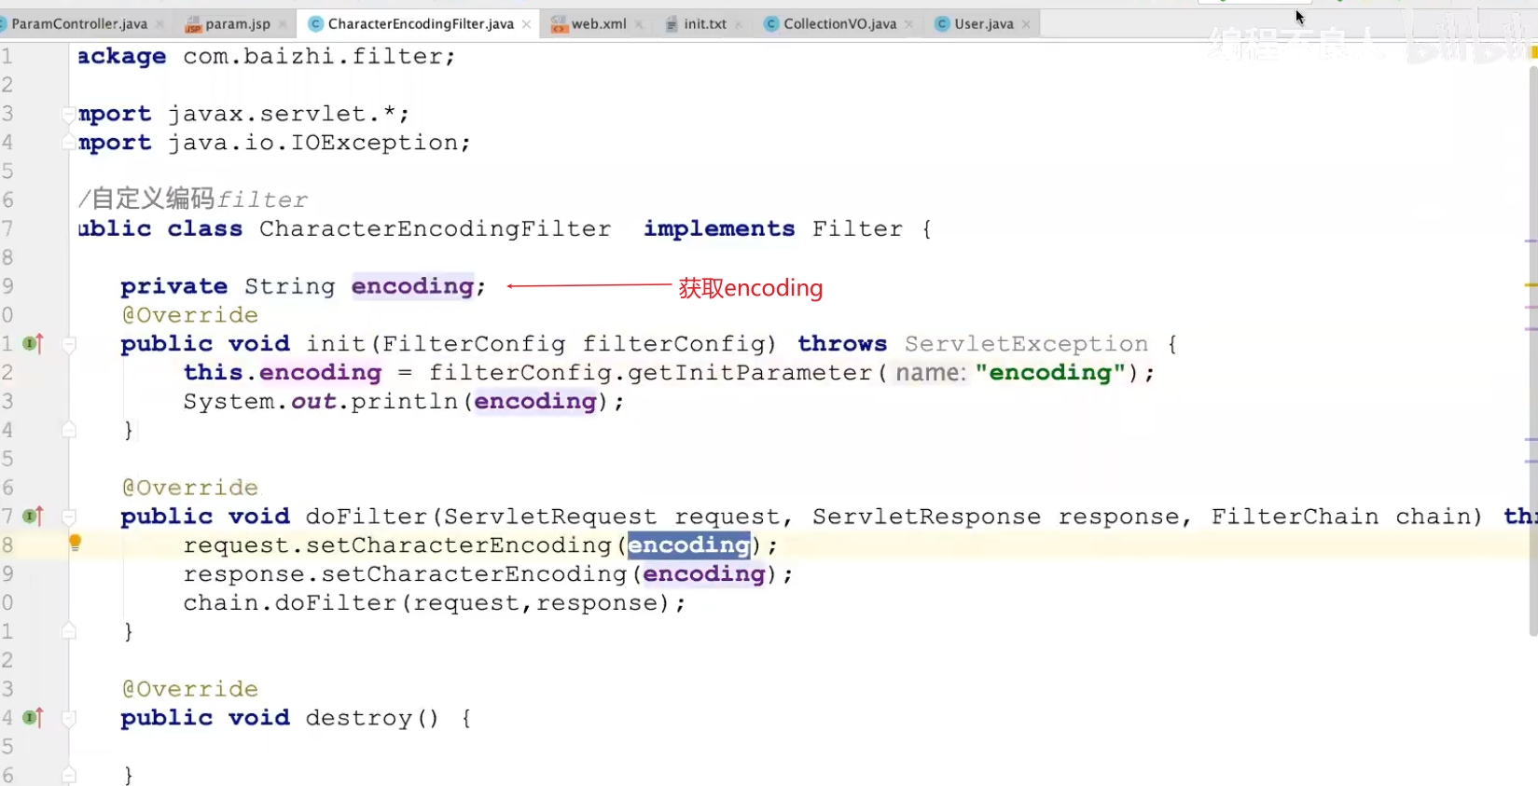The height and width of the screenshot is (786, 1538).
Task: Close the param.jsp tab
Action: click(x=282, y=24)
